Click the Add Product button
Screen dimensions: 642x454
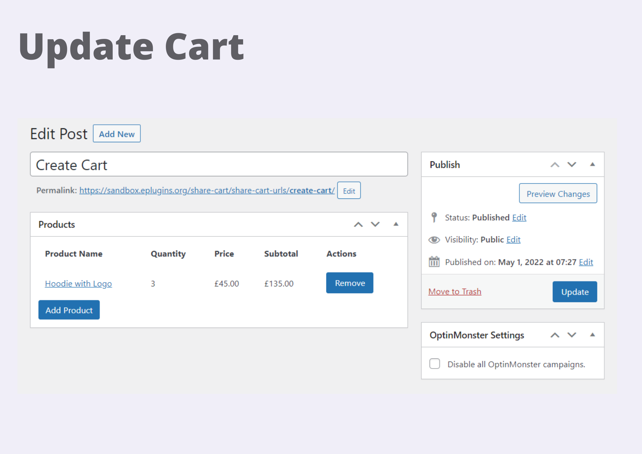(x=69, y=310)
